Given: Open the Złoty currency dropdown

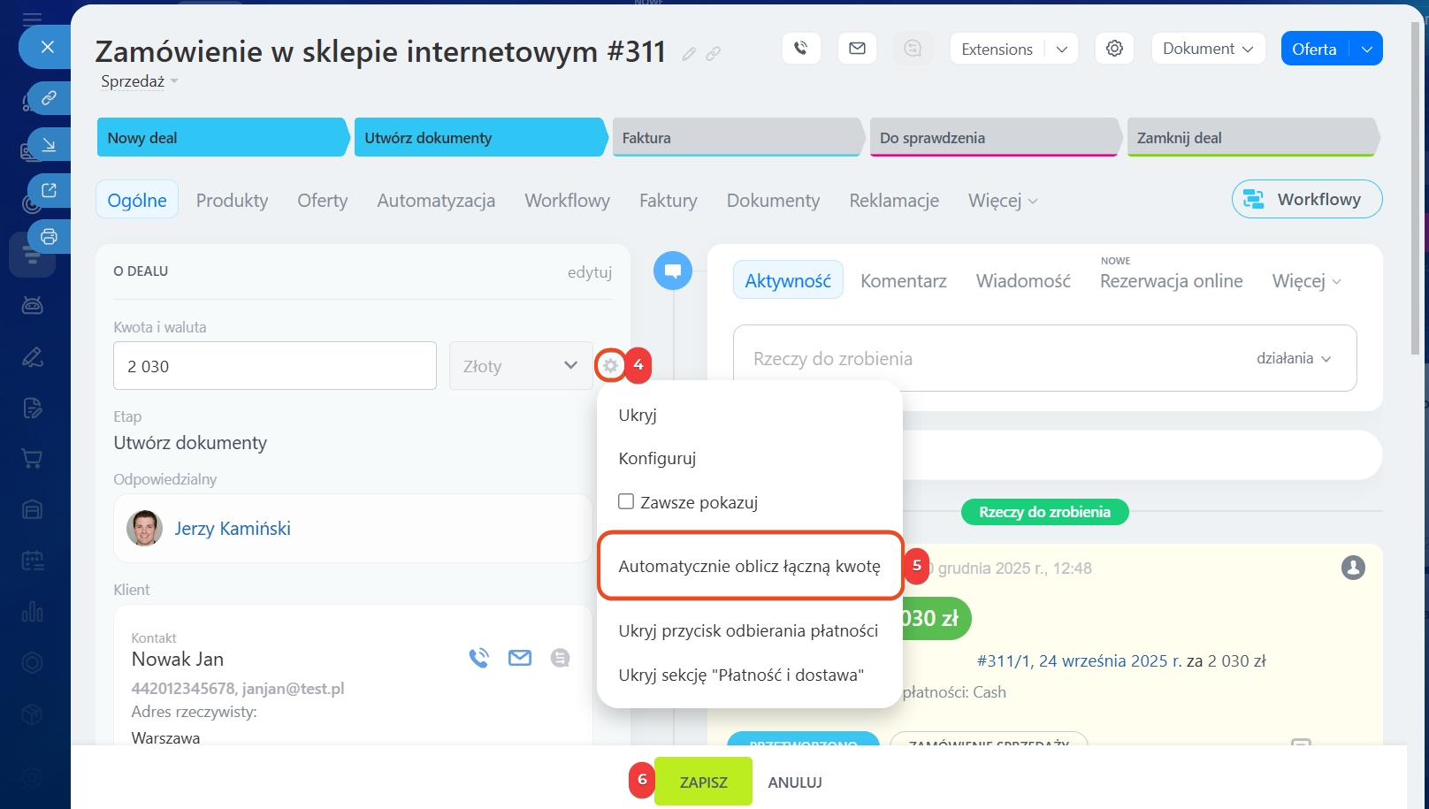Looking at the screenshot, I should [x=520, y=365].
